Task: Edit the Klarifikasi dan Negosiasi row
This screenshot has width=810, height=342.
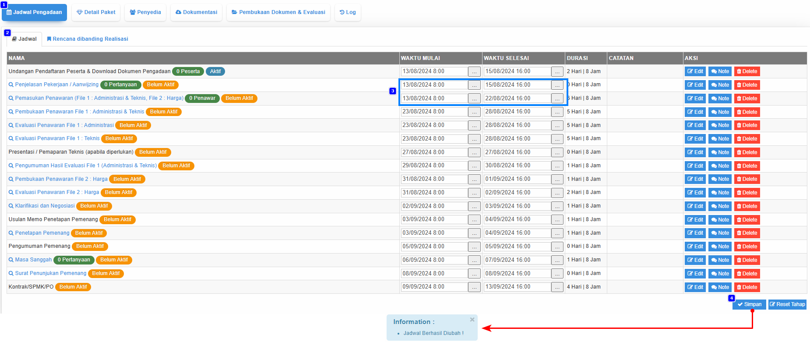Action: click(695, 206)
